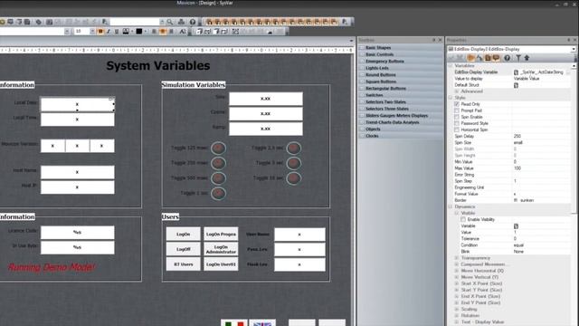Check the Enable Visibility checkbox
579x326 pixels.
[463, 219]
